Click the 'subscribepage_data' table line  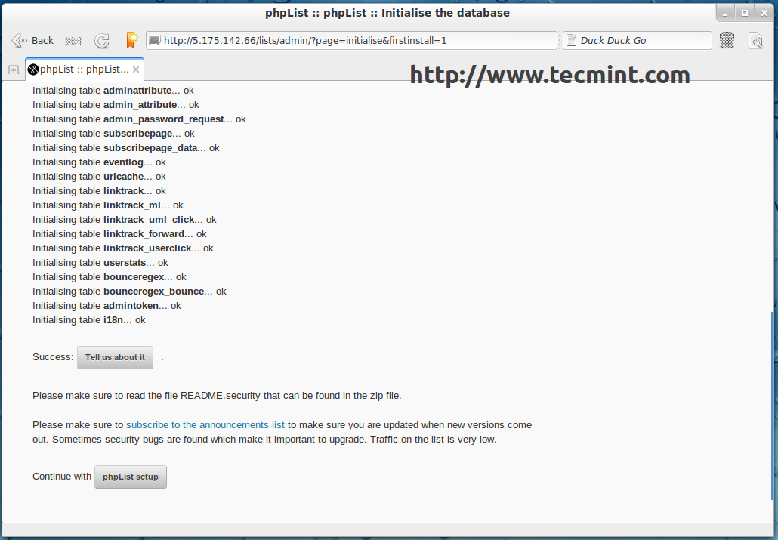pyautogui.click(x=126, y=148)
